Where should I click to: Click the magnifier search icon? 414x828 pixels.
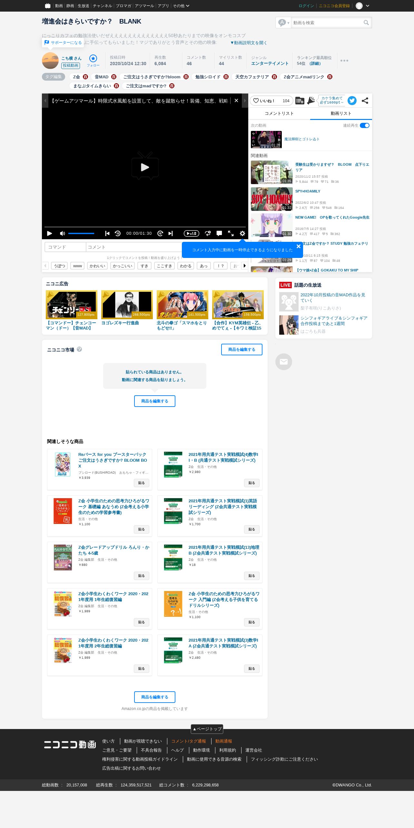pos(366,23)
